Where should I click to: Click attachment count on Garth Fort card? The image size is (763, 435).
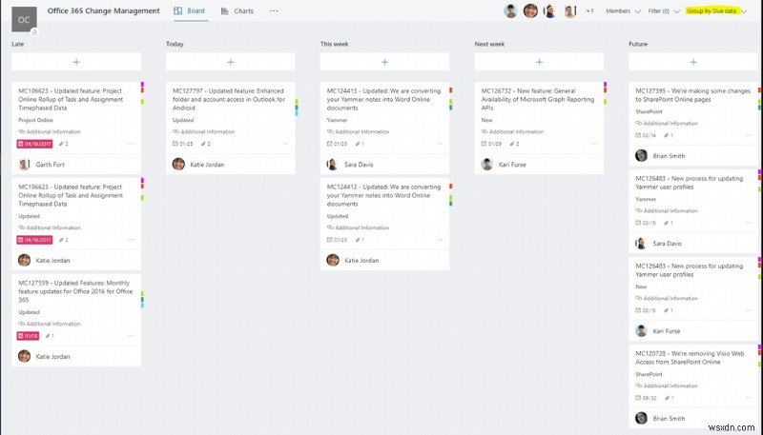(64, 144)
